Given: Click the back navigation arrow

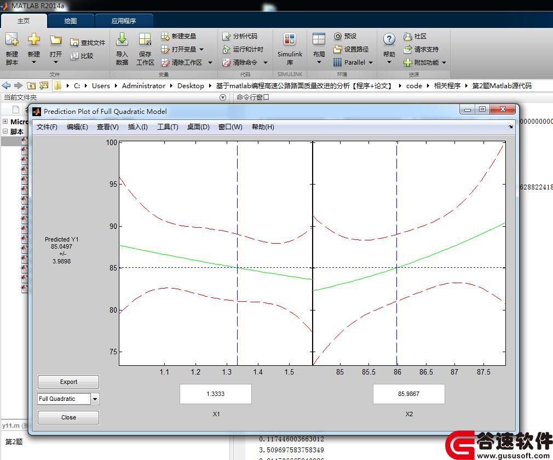Looking at the screenshot, I should (x=7, y=85).
